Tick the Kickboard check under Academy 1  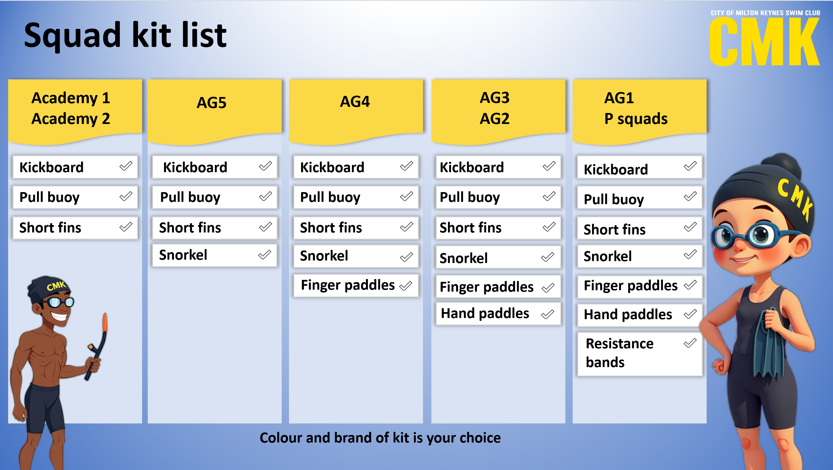coord(126,166)
